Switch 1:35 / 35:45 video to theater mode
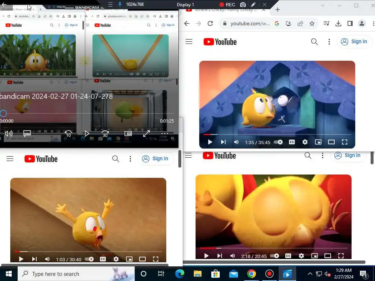Image resolution: width=375 pixels, height=281 pixels. [331, 142]
